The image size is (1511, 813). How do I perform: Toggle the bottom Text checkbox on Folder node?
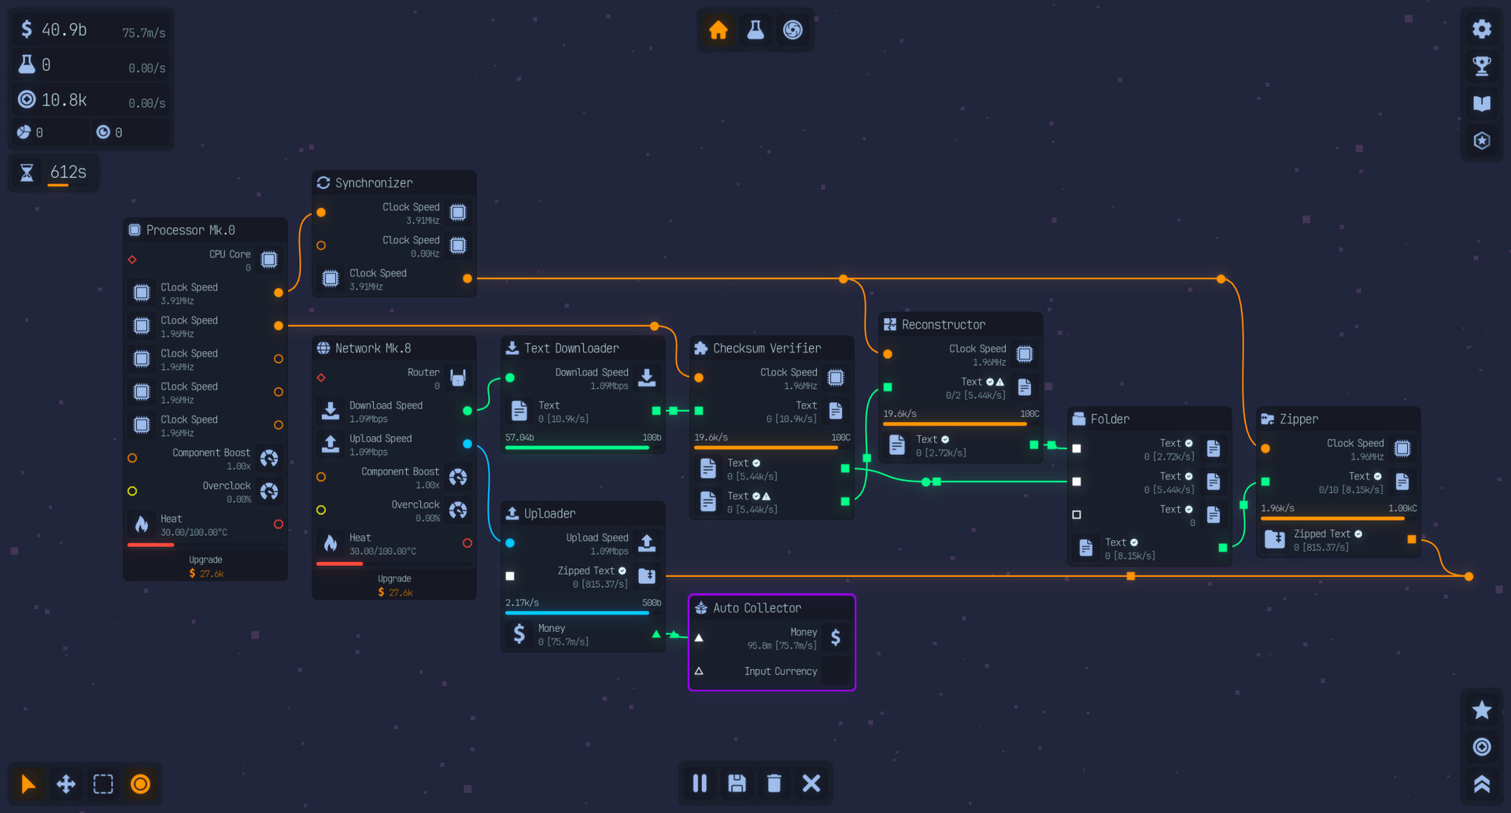[x=1077, y=515]
